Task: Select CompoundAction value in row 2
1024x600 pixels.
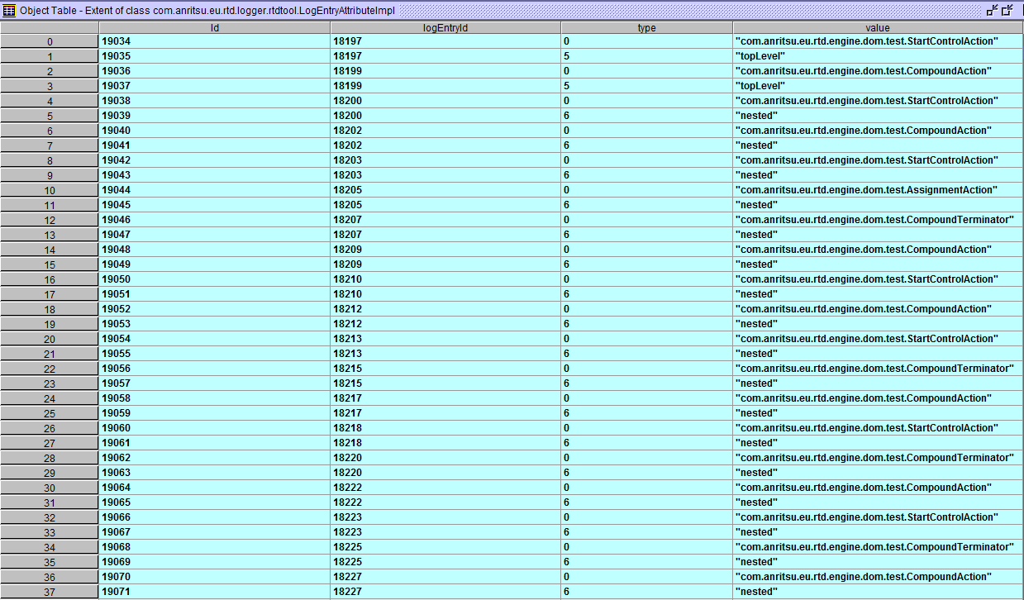Action: (878, 71)
